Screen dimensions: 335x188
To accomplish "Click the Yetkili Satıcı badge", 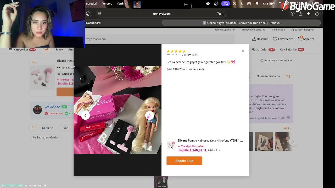I will point(53,114).
